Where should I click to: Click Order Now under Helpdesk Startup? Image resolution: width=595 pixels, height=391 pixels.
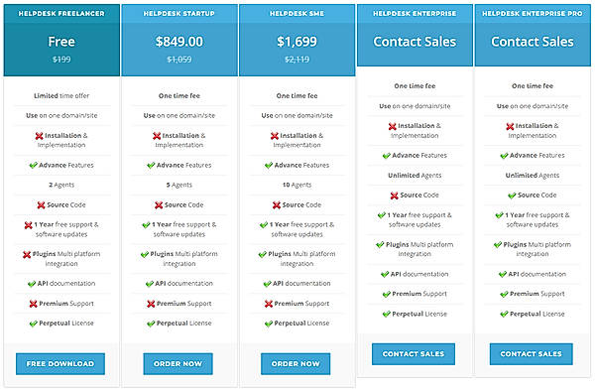(x=178, y=363)
